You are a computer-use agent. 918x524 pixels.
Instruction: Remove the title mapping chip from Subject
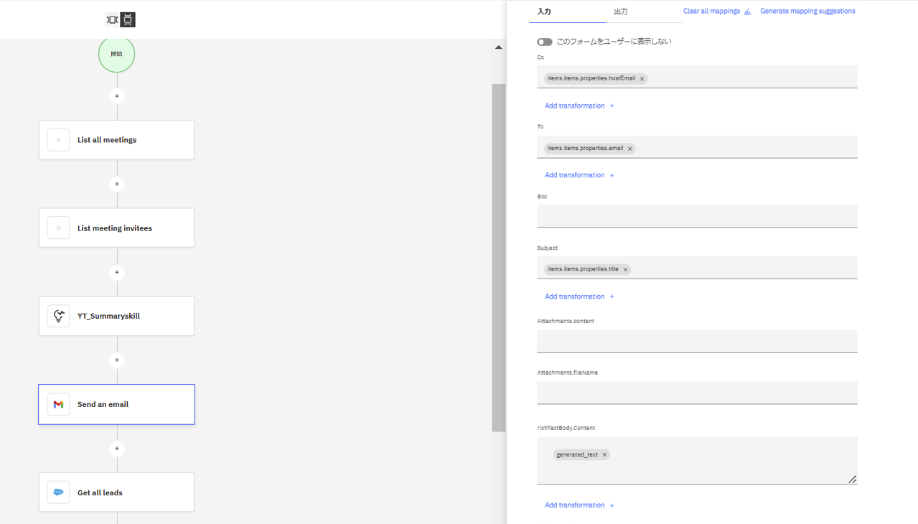625,270
